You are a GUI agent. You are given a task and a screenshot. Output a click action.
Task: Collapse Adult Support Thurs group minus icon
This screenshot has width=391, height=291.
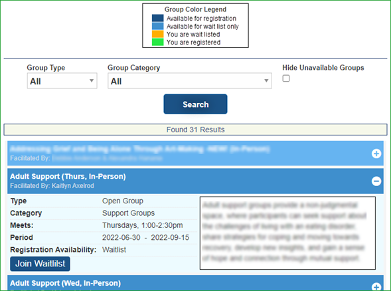coord(376,181)
